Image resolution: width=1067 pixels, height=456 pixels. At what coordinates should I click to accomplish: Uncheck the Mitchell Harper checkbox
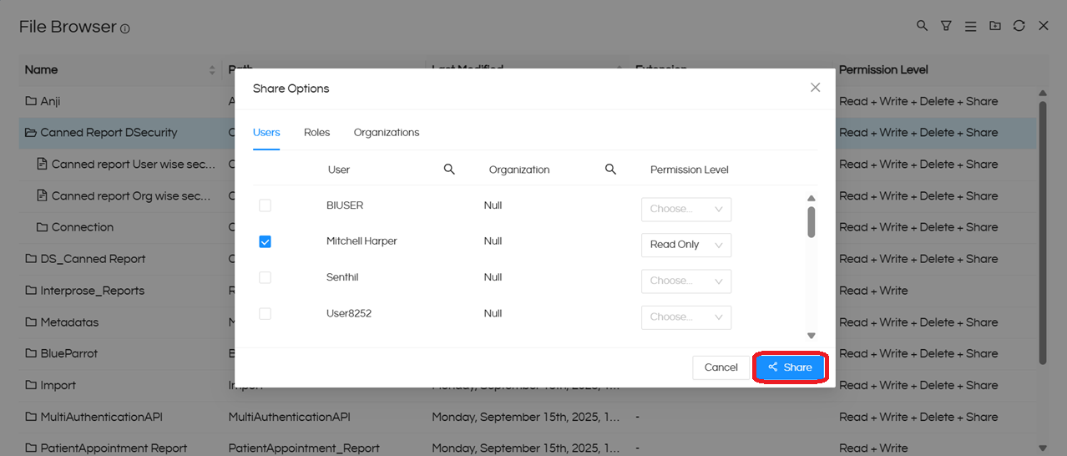(265, 241)
